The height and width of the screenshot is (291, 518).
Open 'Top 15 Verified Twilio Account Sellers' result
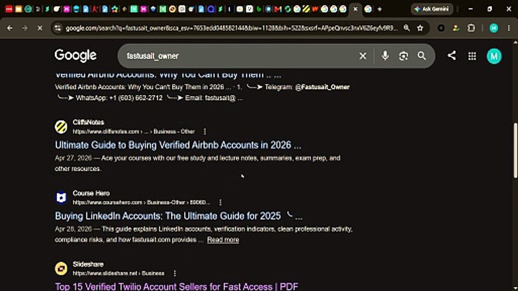click(176, 287)
